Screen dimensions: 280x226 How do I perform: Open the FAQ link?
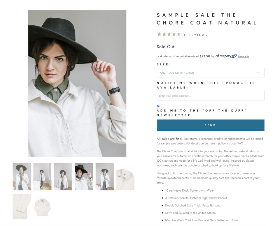coord(240,143)
